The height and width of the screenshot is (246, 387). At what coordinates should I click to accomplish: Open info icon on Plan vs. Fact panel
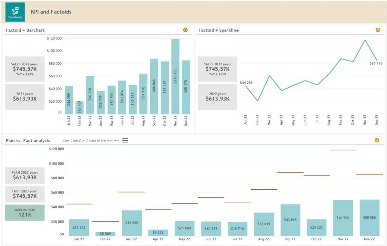[x=377, y=140]
